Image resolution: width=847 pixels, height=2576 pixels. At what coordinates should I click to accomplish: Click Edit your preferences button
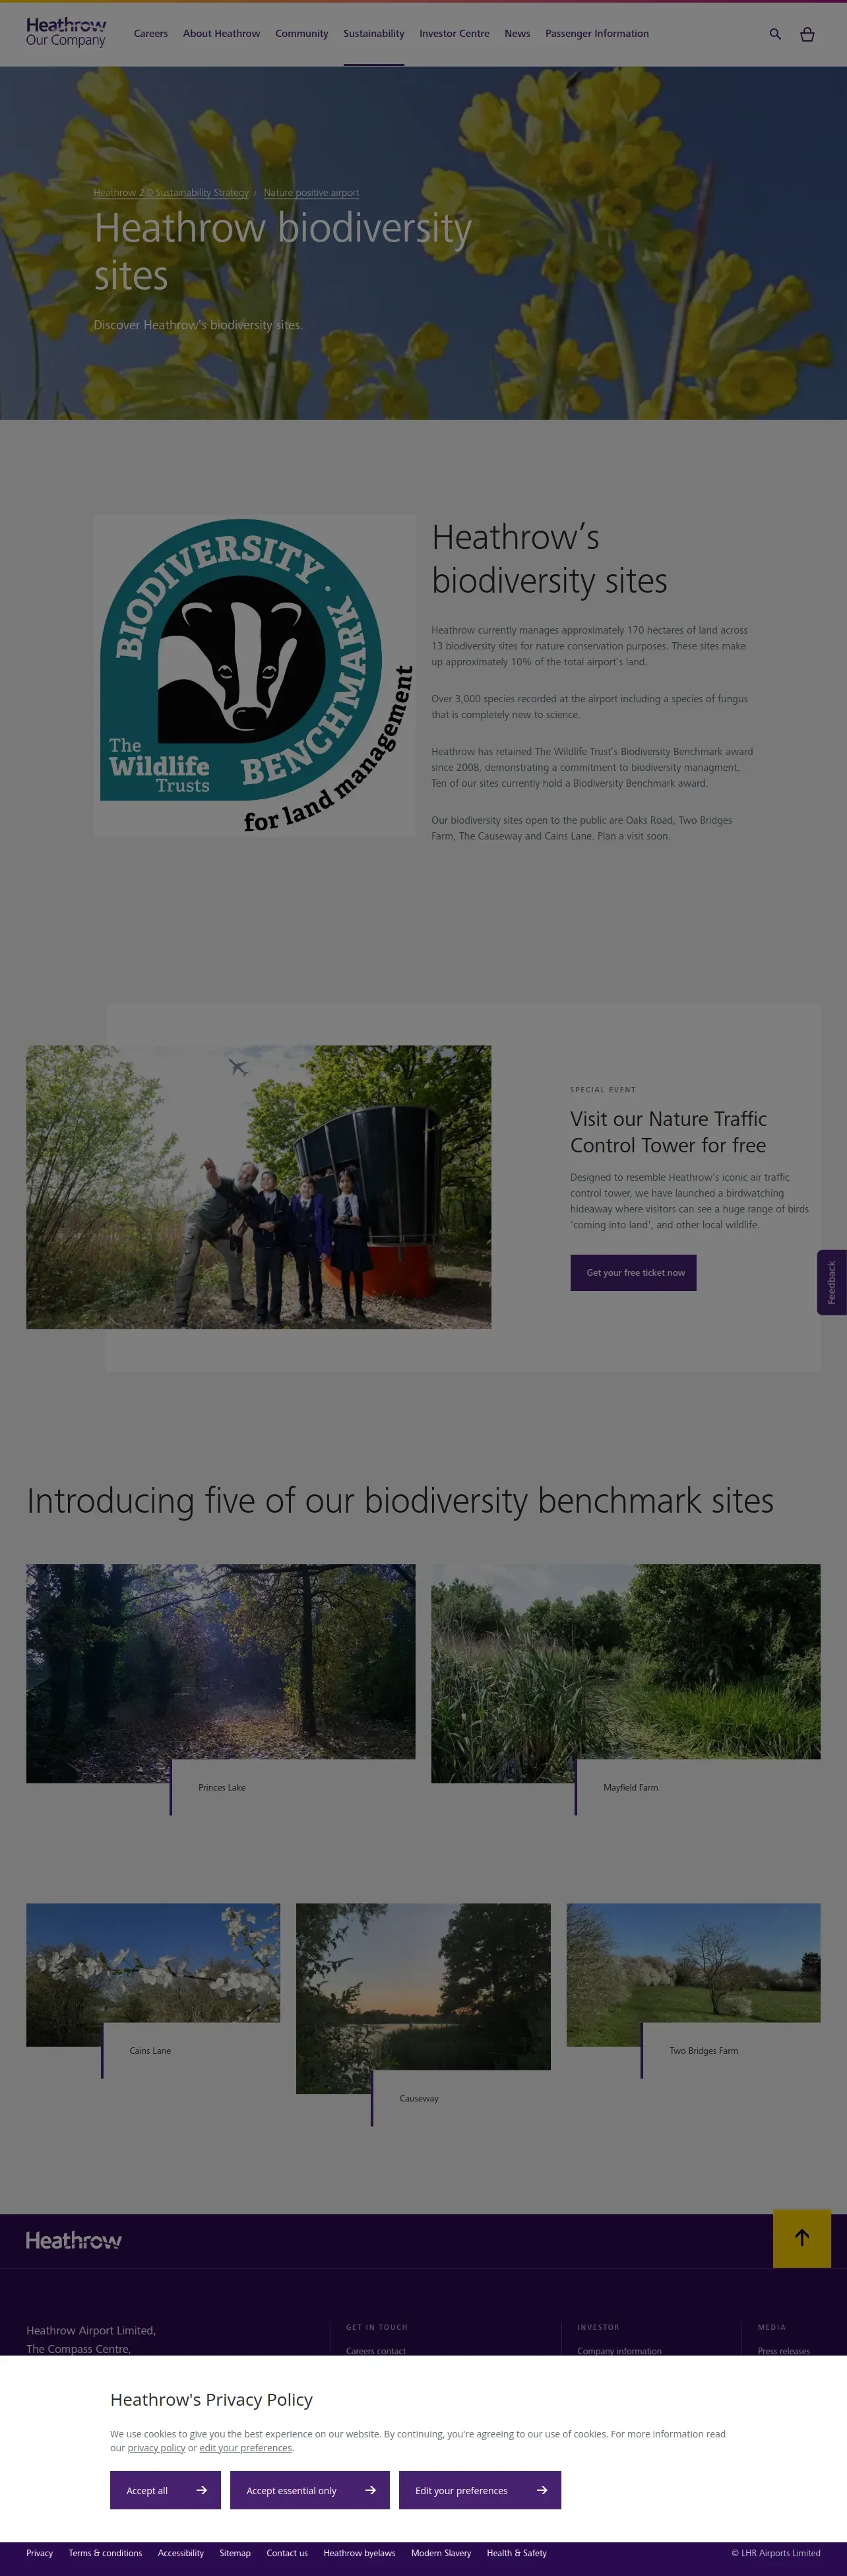(480, 2490)
